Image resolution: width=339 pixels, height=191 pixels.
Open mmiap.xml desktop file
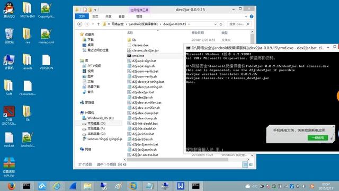[x=46, y=36]
